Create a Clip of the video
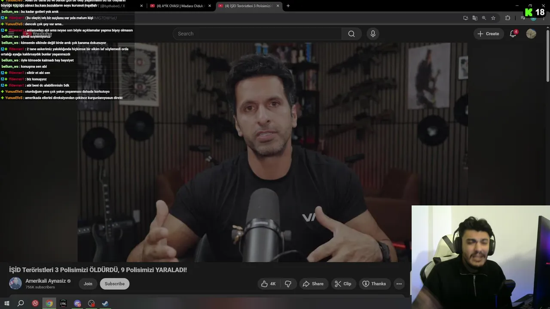The width and height of the screenshot is (550, 309). point(343,284)
